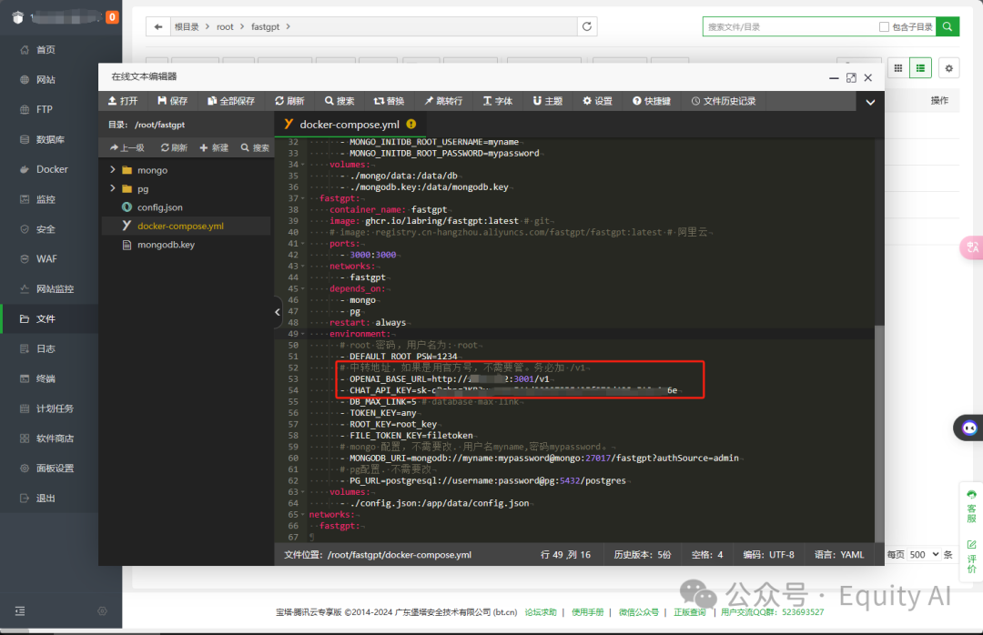Select the docker-compose.yml editor tab
Screen dimensions: 983x635
[350, 124]
